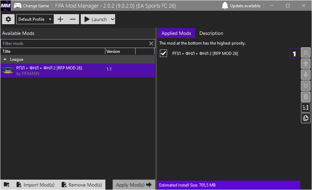Image resolution: width=312 pixels, height=190 pixels.
Task: Move selected mod down one position
Action: tap(305, 75)
